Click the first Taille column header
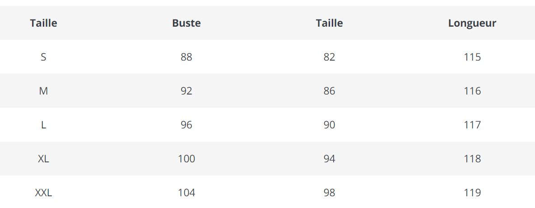535x208 pixels. pyautogui.click(x=44, y=23)
